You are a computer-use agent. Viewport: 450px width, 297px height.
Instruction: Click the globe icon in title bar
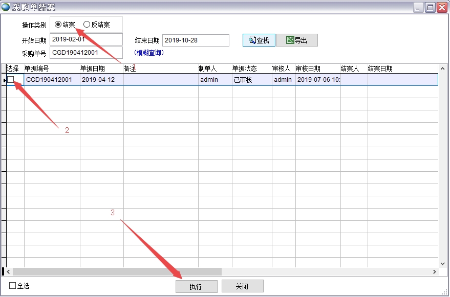pyautogui.click(x=6, y=7)
